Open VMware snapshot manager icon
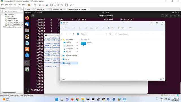The image size is (181, 102). pyautogui.click(x=47, y=5)
